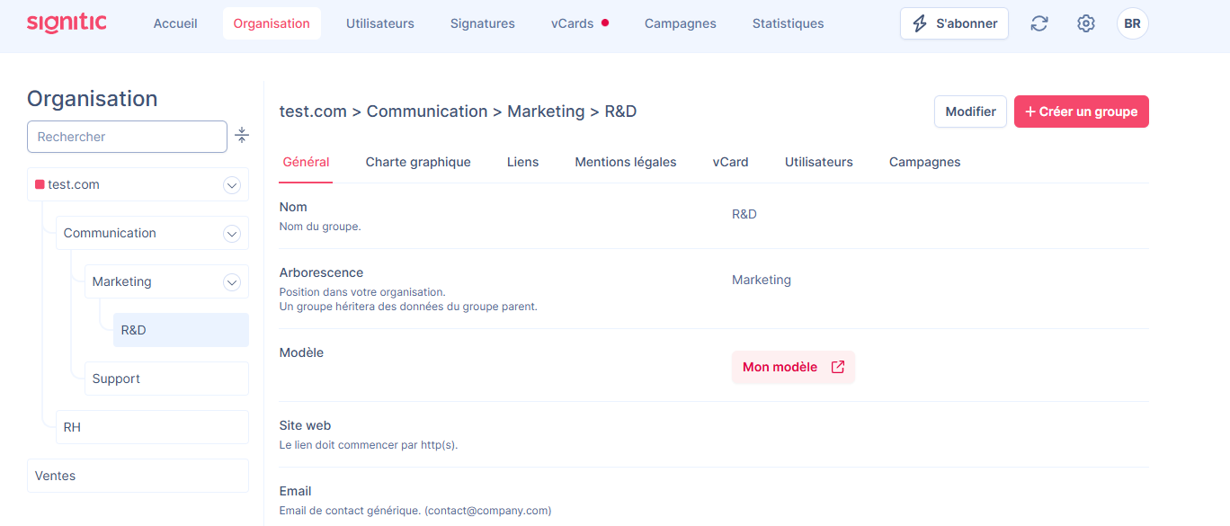Click the red test.com square icon
The height and width of the screenshot is (526, 1230).
(40, 184)
